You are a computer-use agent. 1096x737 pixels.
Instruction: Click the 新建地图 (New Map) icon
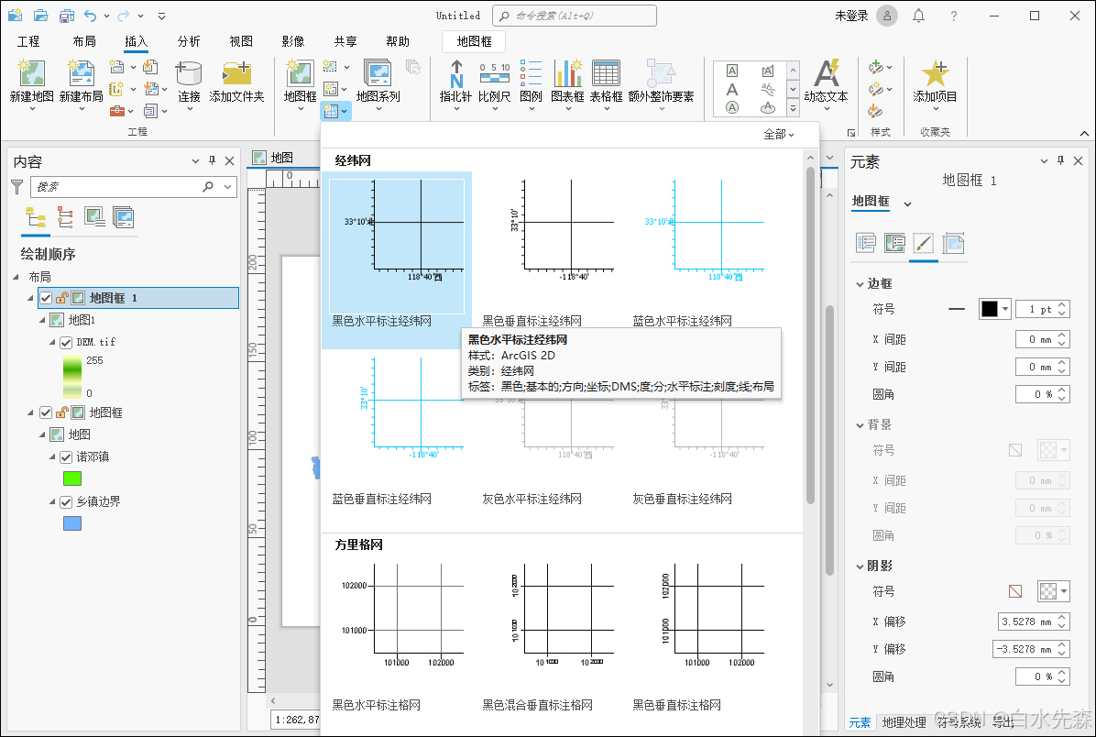click(x=31, y=73)
